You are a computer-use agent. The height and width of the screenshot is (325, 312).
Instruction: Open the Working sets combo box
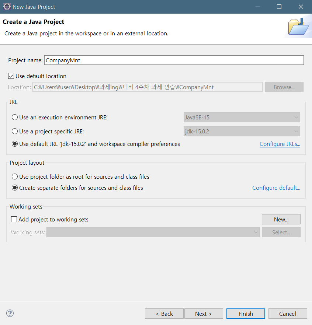(153, 232)
